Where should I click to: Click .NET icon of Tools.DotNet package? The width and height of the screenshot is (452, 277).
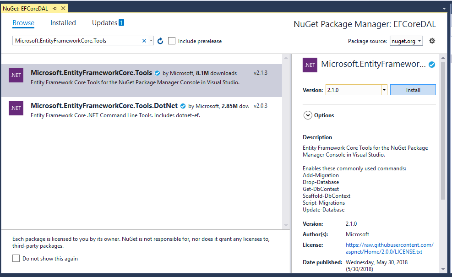[x=16, y=108]
